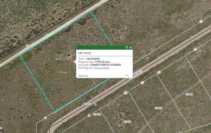Click the street number 12 marker
This screenshot has height=133, width=211.
pyautogui.click(x=142, y=83)
